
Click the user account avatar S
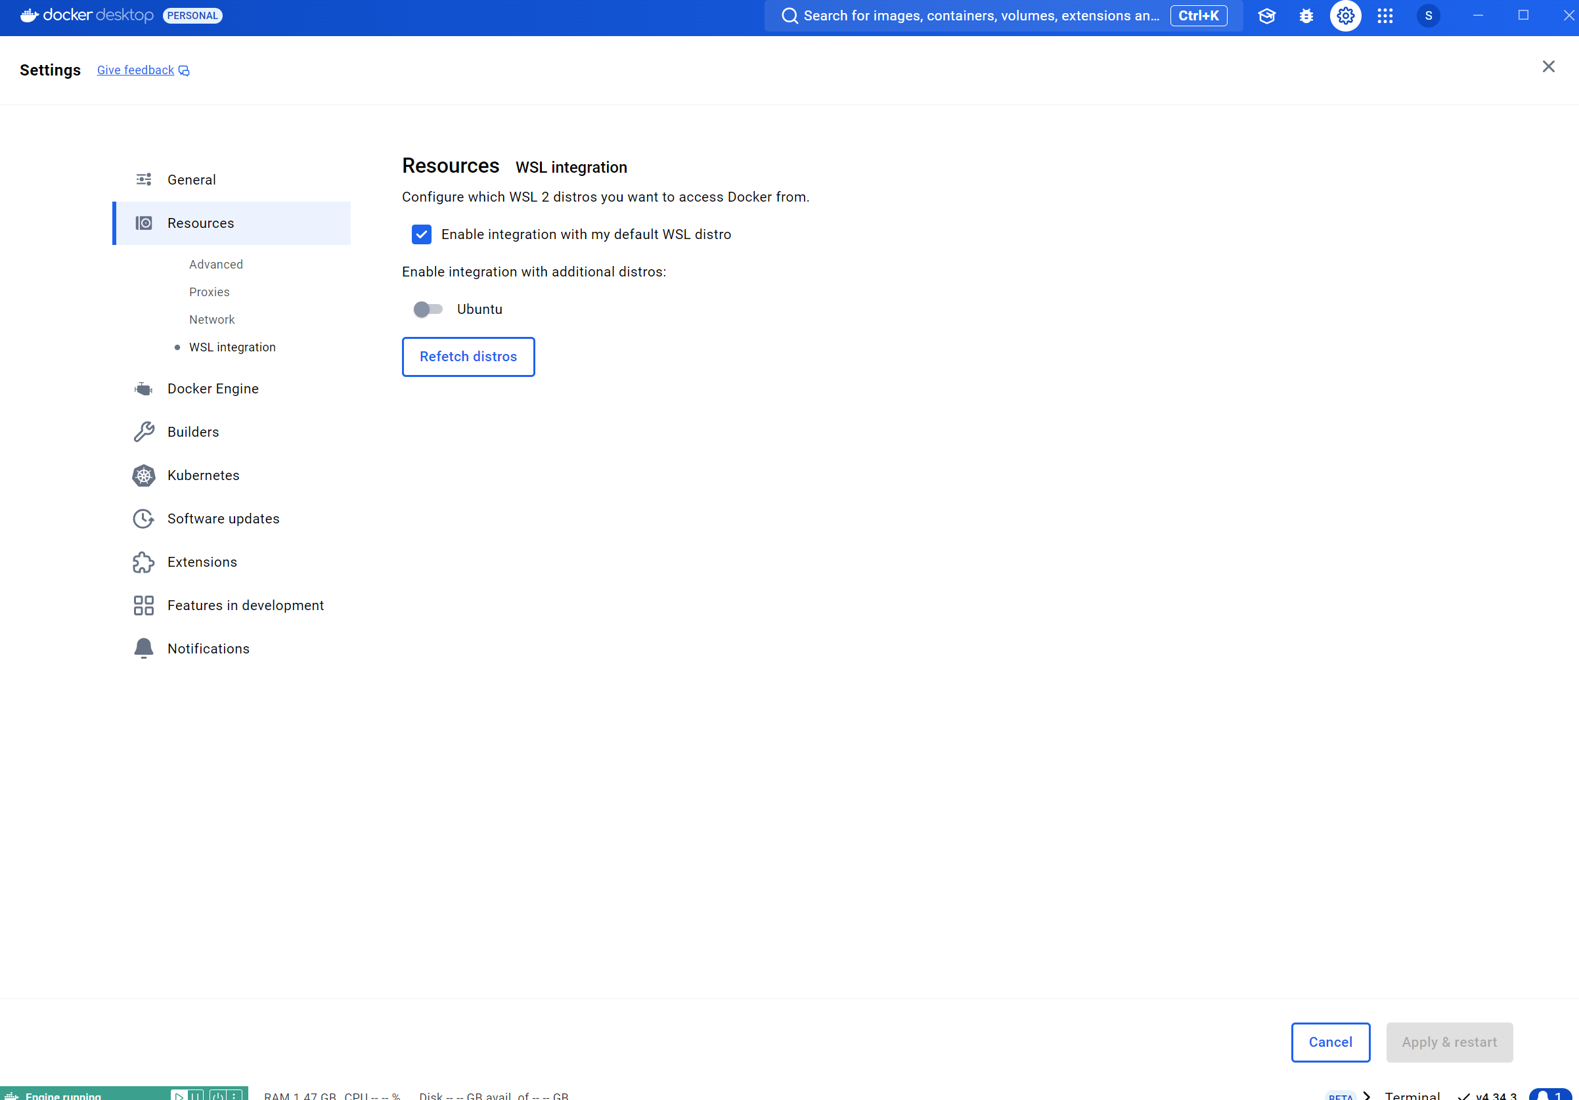click(x=1429, y=16)
